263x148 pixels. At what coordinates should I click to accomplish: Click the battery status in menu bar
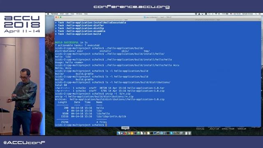point(225,14)
